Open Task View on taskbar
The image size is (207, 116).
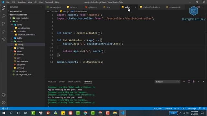pyautogui.click(x=26, y=113)
